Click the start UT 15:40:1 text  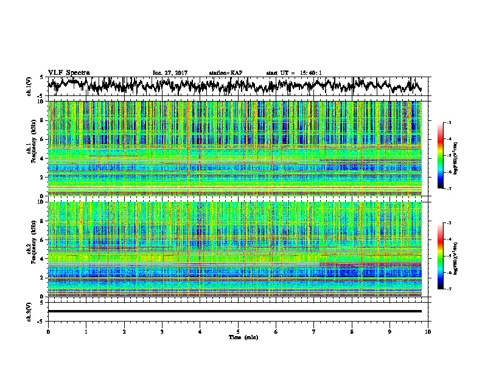click(294, 73)
